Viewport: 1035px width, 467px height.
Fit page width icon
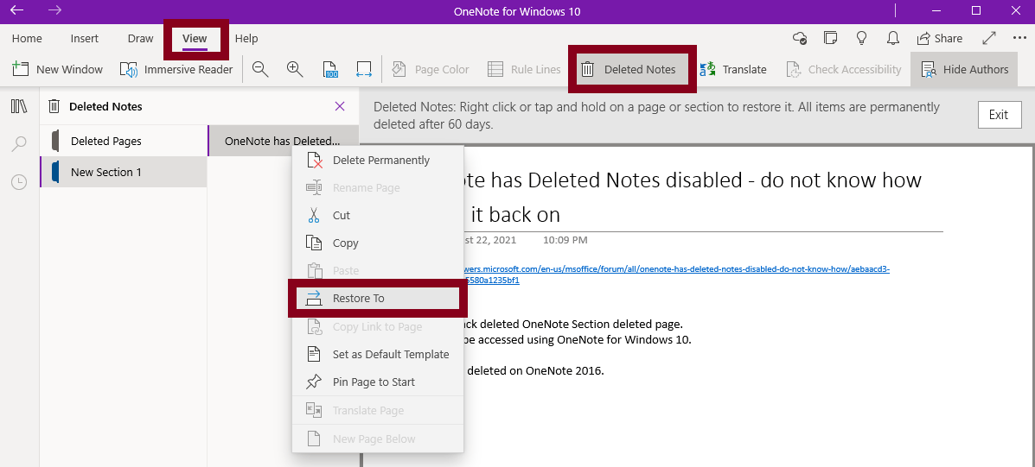[364, 69]
